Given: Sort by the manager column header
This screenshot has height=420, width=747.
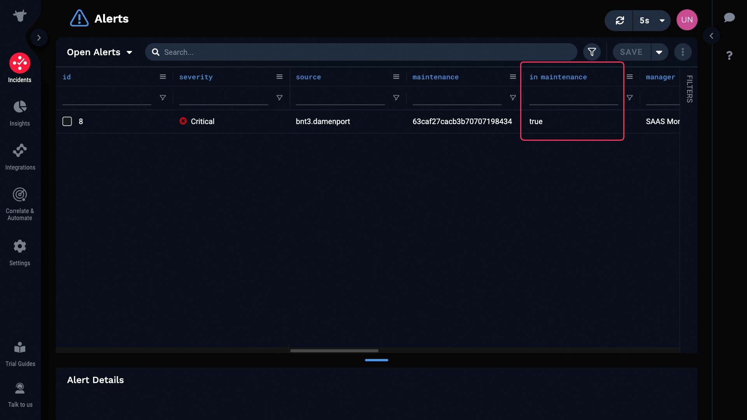Looking at the screenshot, I should [660, 77].
